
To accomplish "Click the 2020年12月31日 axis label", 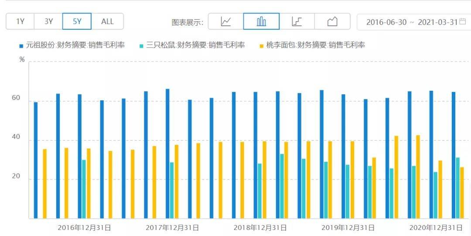I will coord(436,228).
